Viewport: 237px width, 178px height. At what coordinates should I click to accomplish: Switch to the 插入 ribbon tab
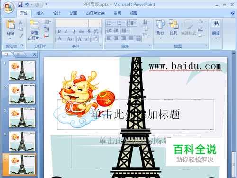[40, 13]
